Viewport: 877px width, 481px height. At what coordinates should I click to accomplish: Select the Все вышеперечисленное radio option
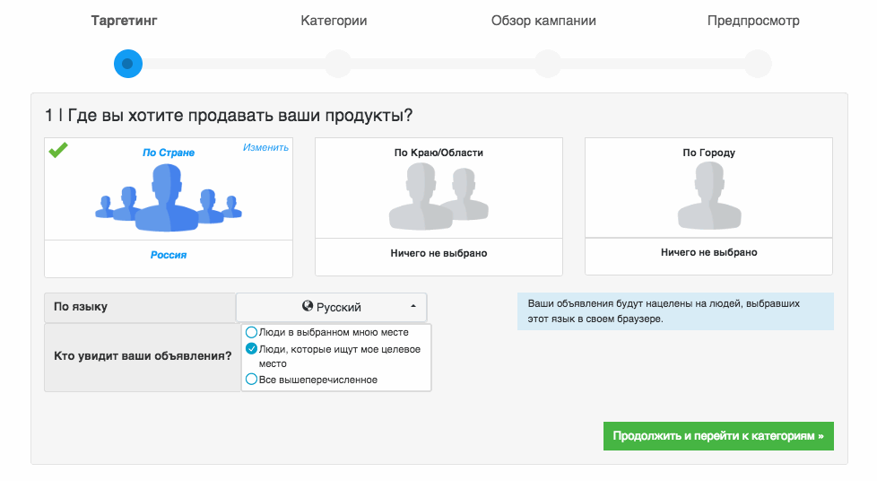click(x=252, y=380)
